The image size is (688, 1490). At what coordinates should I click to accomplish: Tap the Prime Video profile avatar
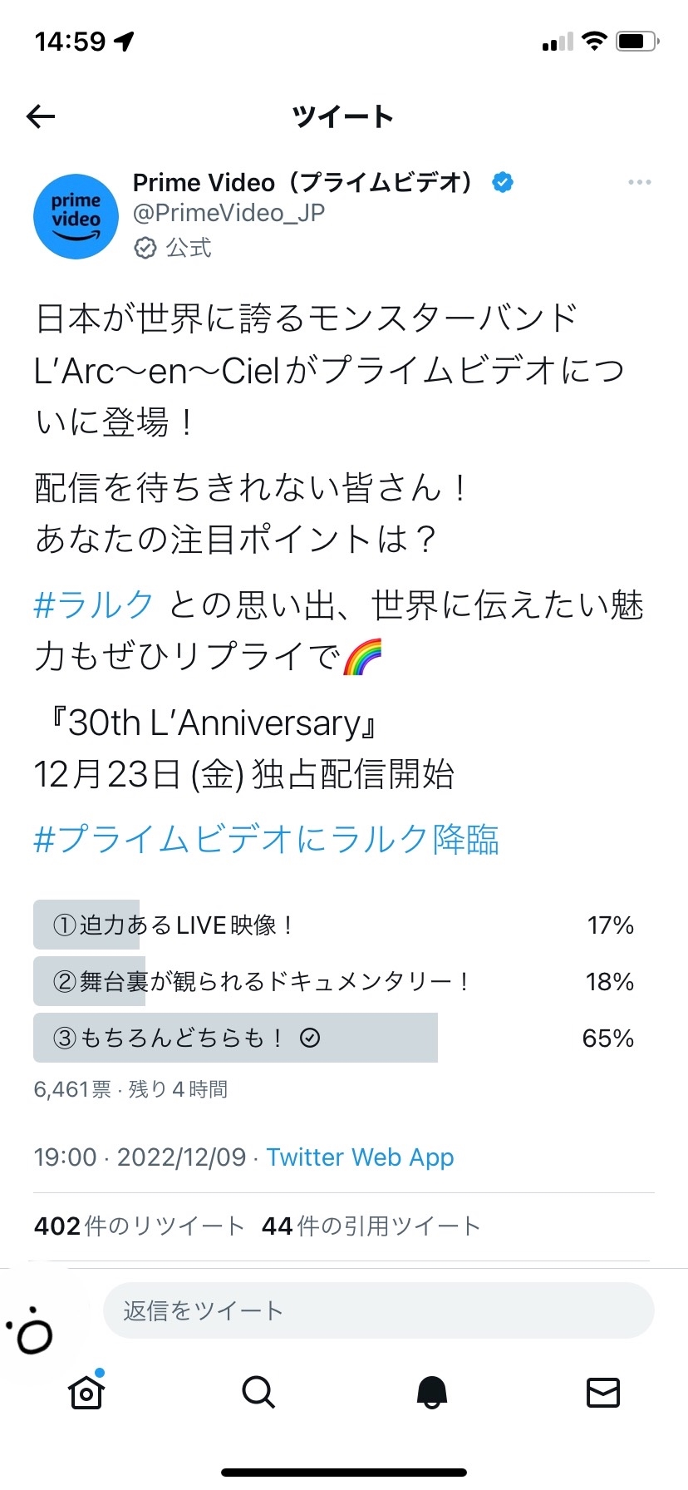click(76, 217)
